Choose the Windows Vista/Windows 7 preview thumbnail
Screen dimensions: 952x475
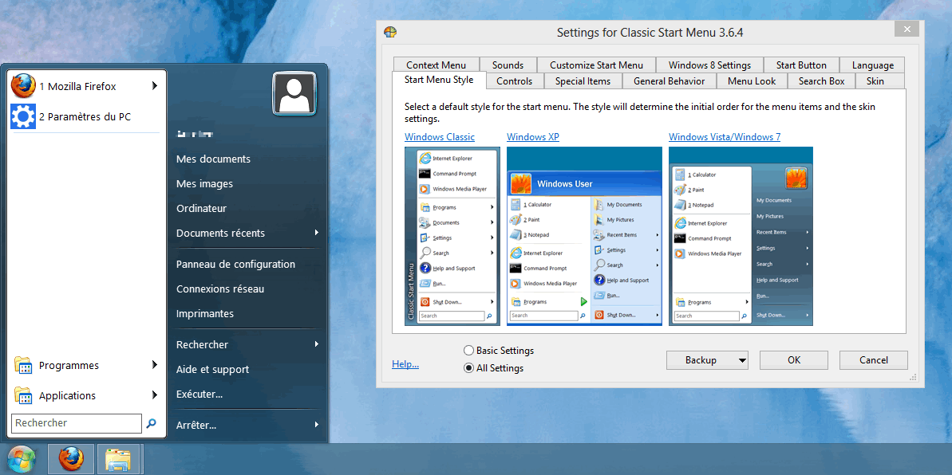[741, 236]
